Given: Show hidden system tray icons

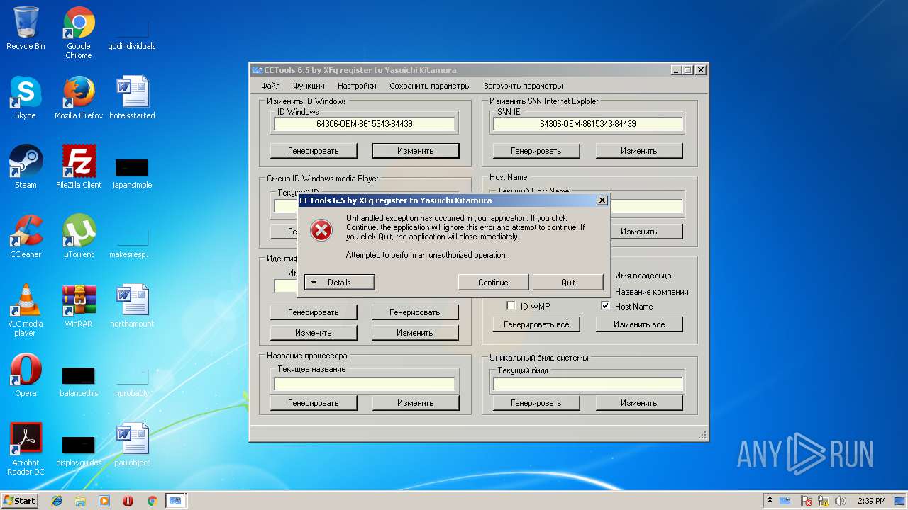Looking at the screenshot, I should 770,501.
